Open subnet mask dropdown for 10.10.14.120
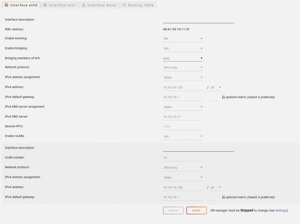This screenshot has width=300, height=224. (215, 187)
